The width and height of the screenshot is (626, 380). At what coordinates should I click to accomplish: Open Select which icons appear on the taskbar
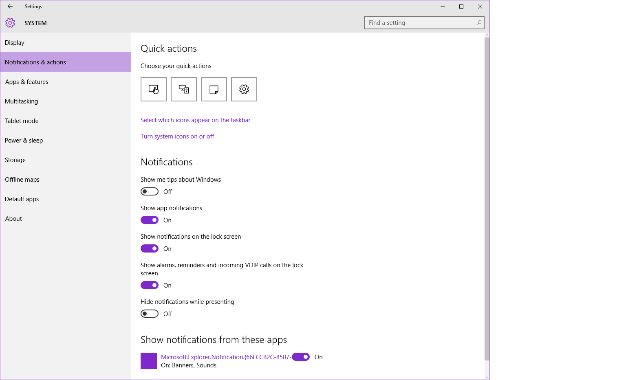pos(195,120)
